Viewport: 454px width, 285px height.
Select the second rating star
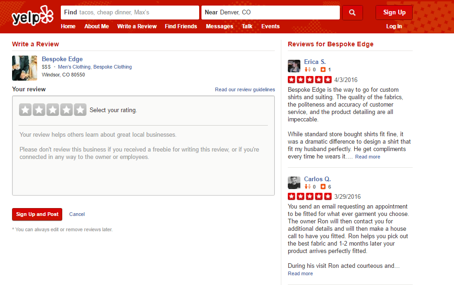point(39,110)
